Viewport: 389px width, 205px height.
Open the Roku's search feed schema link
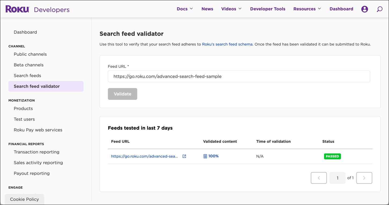pyautogui.click(x=227, y=44)
